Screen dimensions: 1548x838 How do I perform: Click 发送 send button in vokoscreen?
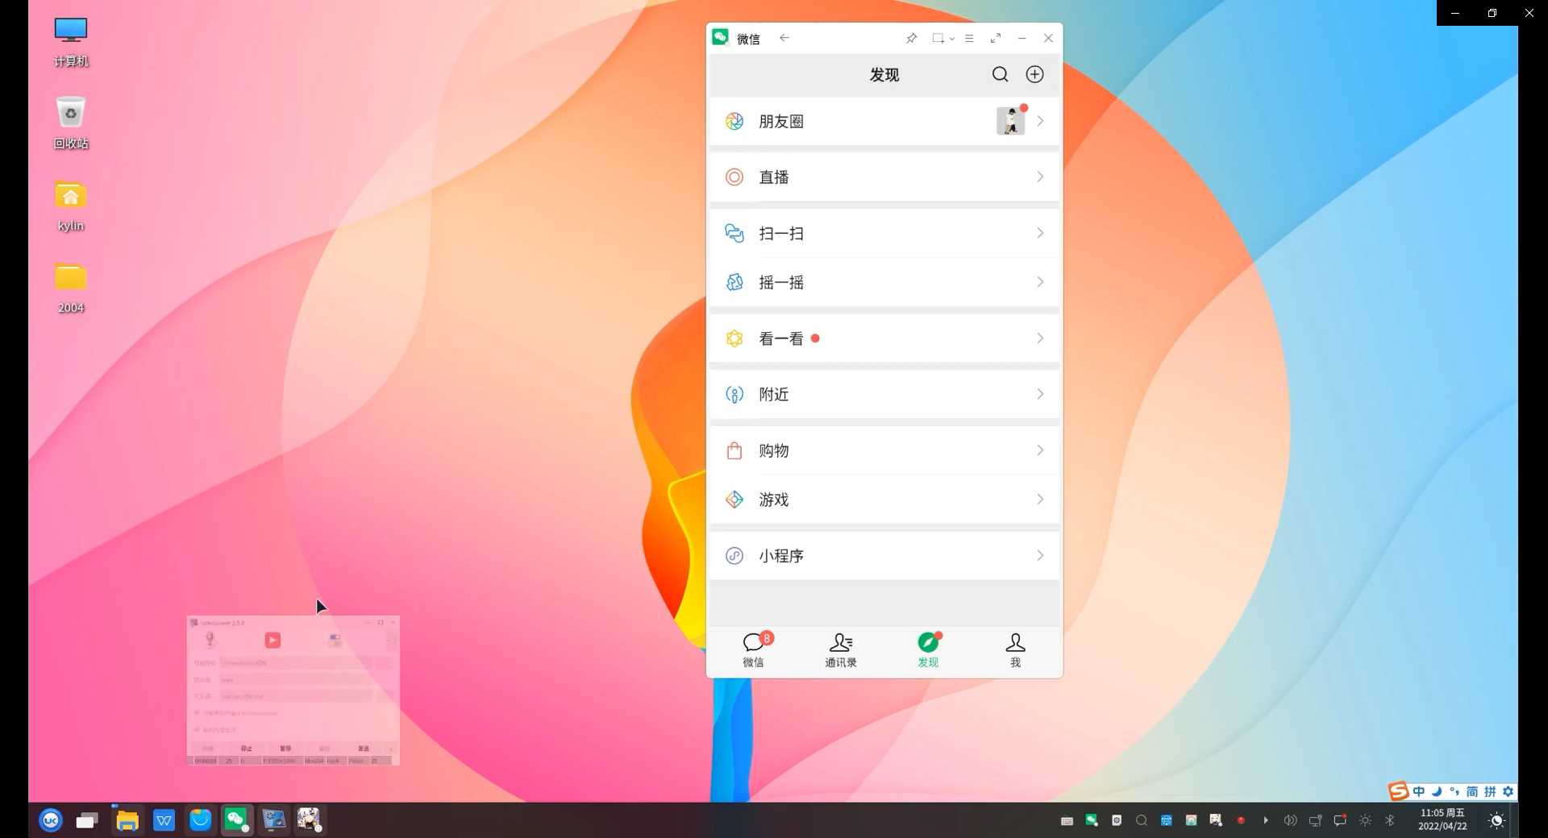tap(364, 749)
